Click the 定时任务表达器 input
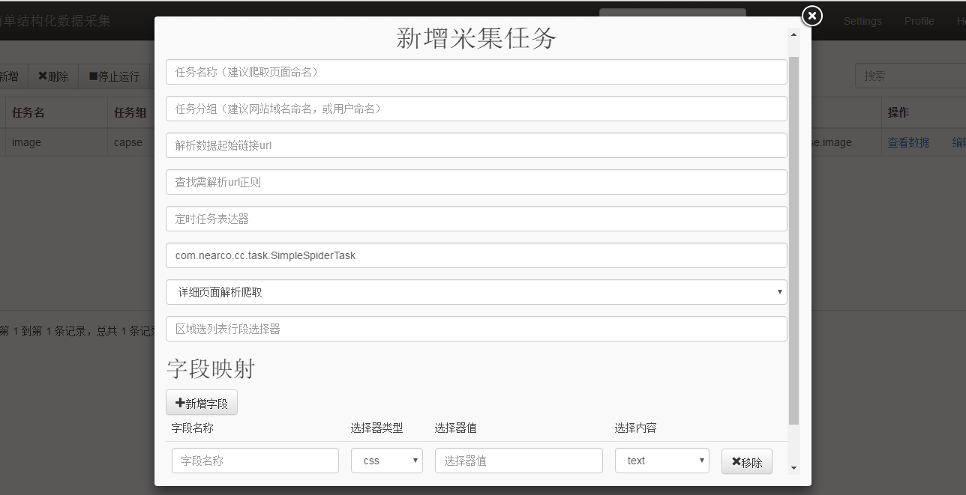 click(476, 219)
